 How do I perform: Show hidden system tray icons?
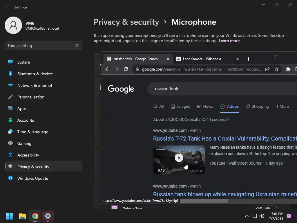coord(247,216)
